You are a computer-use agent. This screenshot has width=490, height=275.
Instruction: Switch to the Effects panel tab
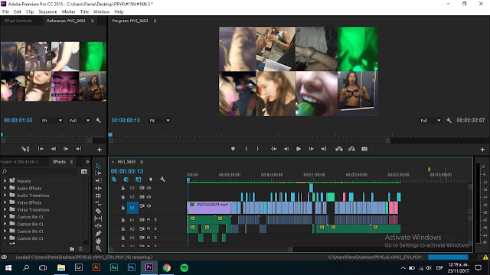[59, 162]
